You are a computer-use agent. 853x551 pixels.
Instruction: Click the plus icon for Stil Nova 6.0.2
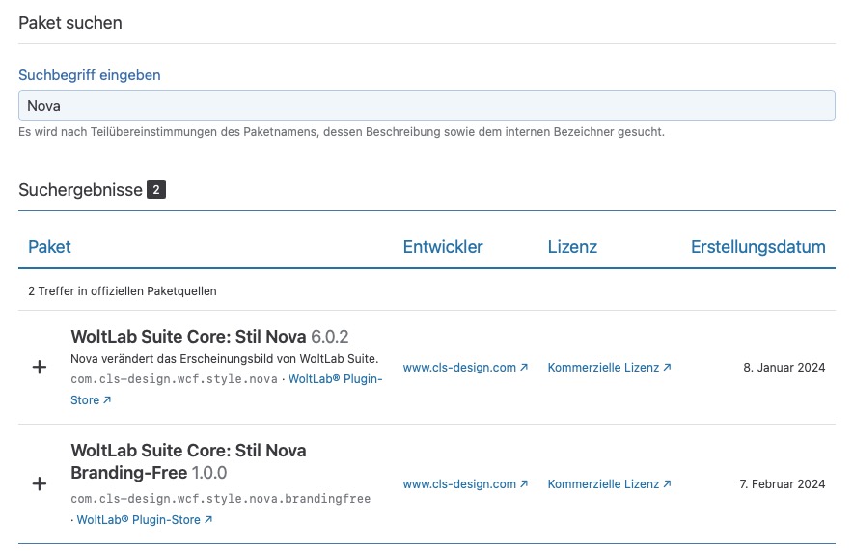point(40,368)
